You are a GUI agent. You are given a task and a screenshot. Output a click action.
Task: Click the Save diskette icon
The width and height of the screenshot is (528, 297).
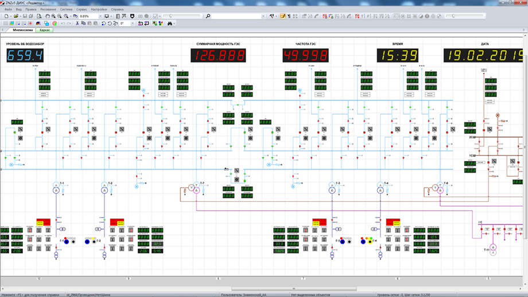pos(25,16)
